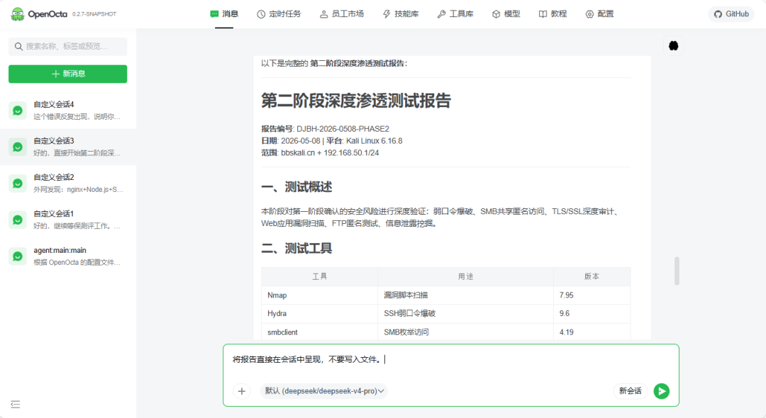Screen dimensions: 766x418
Task: Open the agent:main:main conversation
Action: coord(68,256)
